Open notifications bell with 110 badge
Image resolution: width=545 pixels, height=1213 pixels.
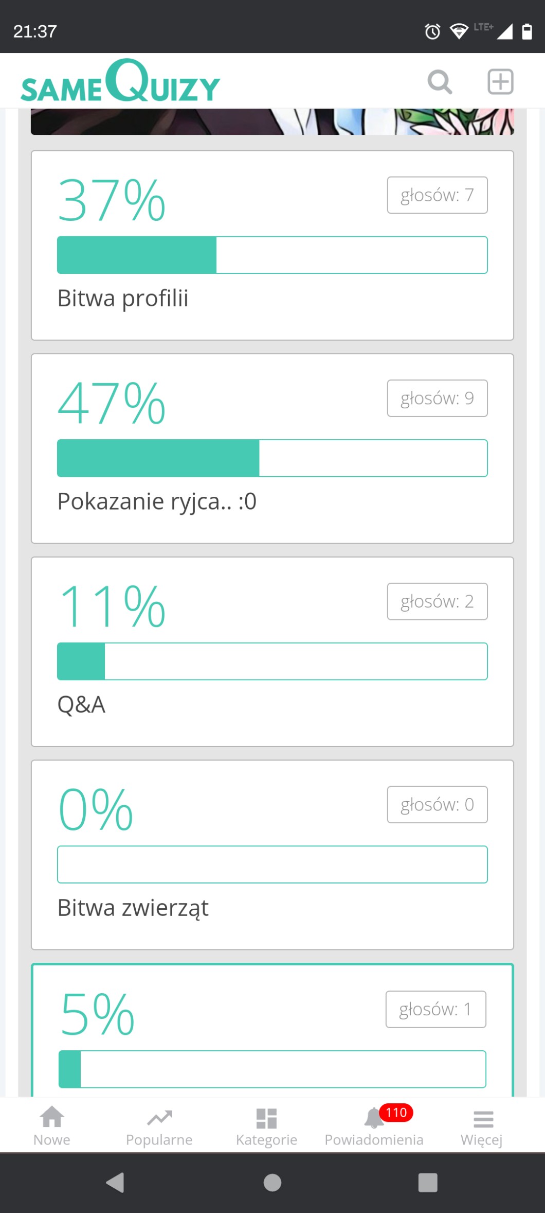[x=374, y=1125]
